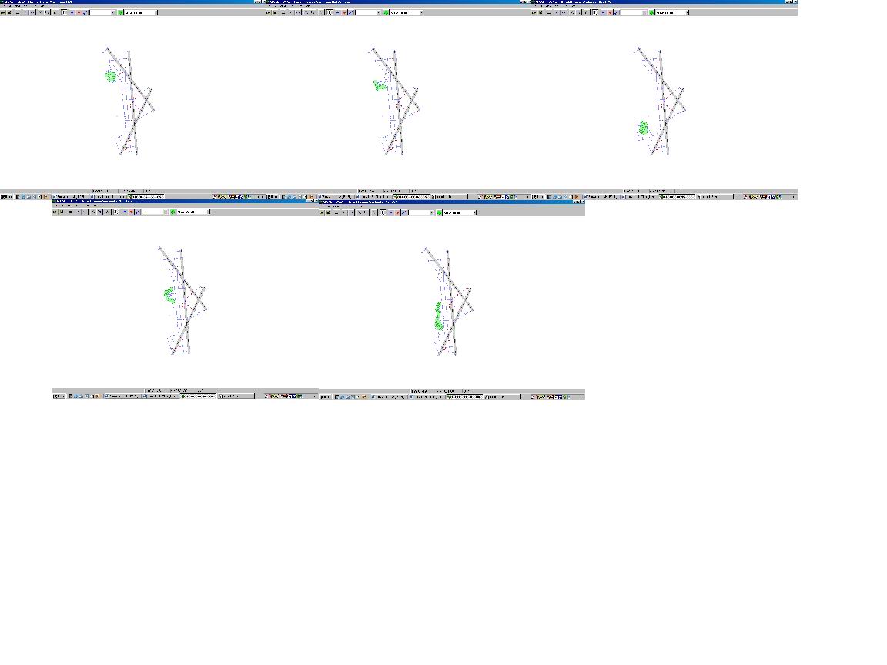Toggle the boxed text button in top-left window toolbar
The width and height of the screenshot is (887, 665).
(x=64, y=12)
